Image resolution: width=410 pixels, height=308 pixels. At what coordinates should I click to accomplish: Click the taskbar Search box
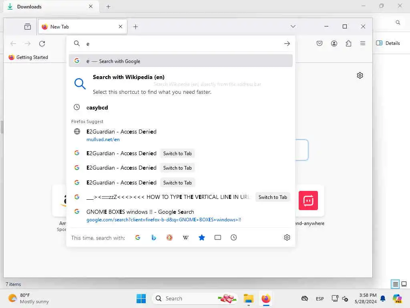[195, 298]
